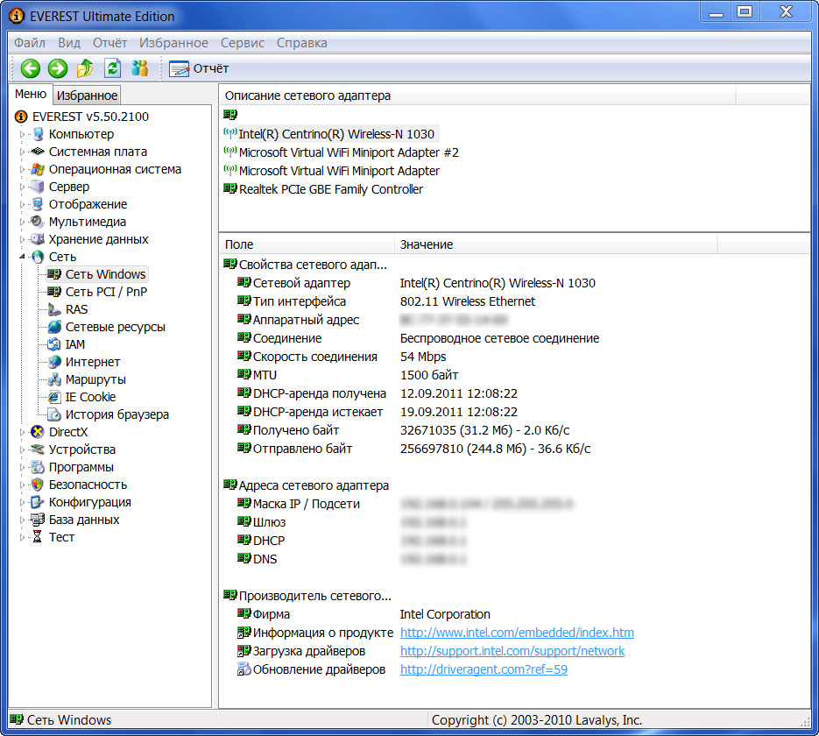Open the driveragent.com driver update link

point(484,669)
